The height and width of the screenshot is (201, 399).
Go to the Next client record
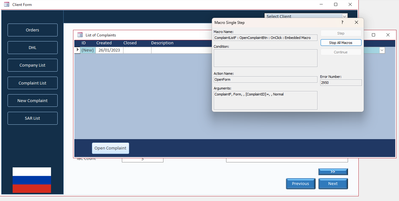[333, 184]
